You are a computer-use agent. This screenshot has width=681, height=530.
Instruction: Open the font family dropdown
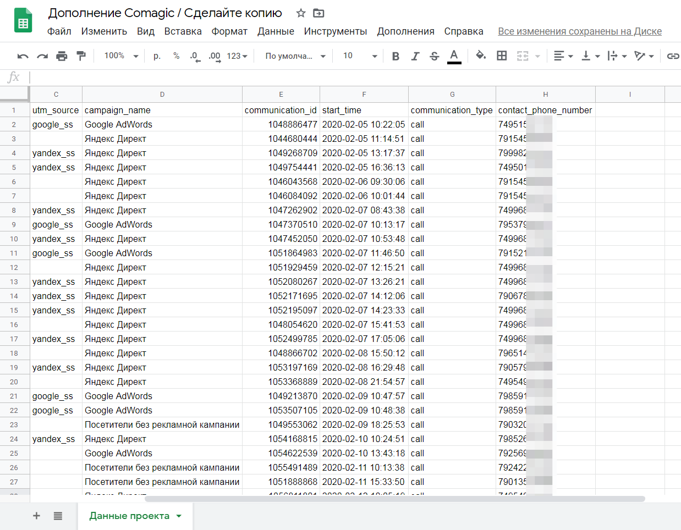click(295, 56)
